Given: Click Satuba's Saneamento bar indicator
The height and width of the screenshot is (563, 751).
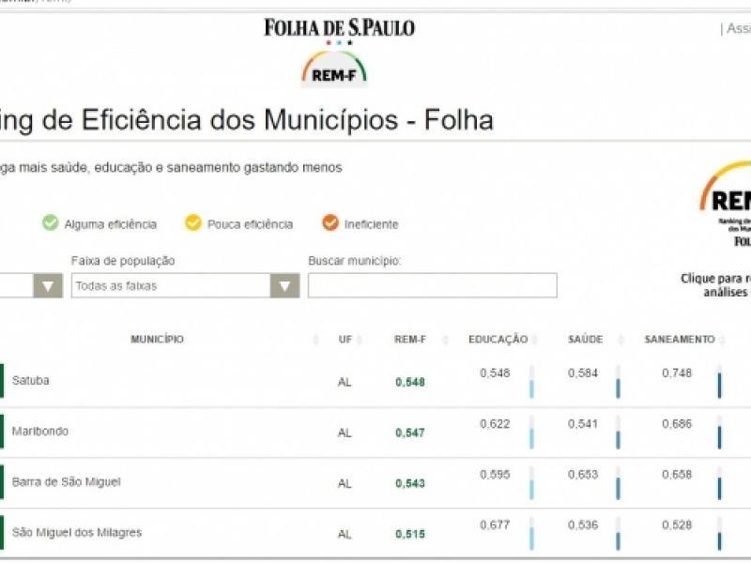Looking at the screenshot, I should coord(719,385).
